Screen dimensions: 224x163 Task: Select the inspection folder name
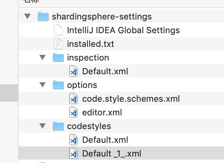point(88,58)
